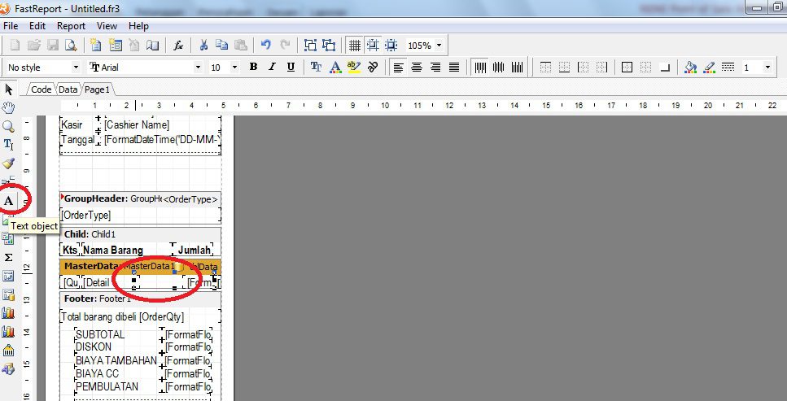787x401 pixels.
Task: Align text left
Action: pyautogui.click(x=399, y=68)
